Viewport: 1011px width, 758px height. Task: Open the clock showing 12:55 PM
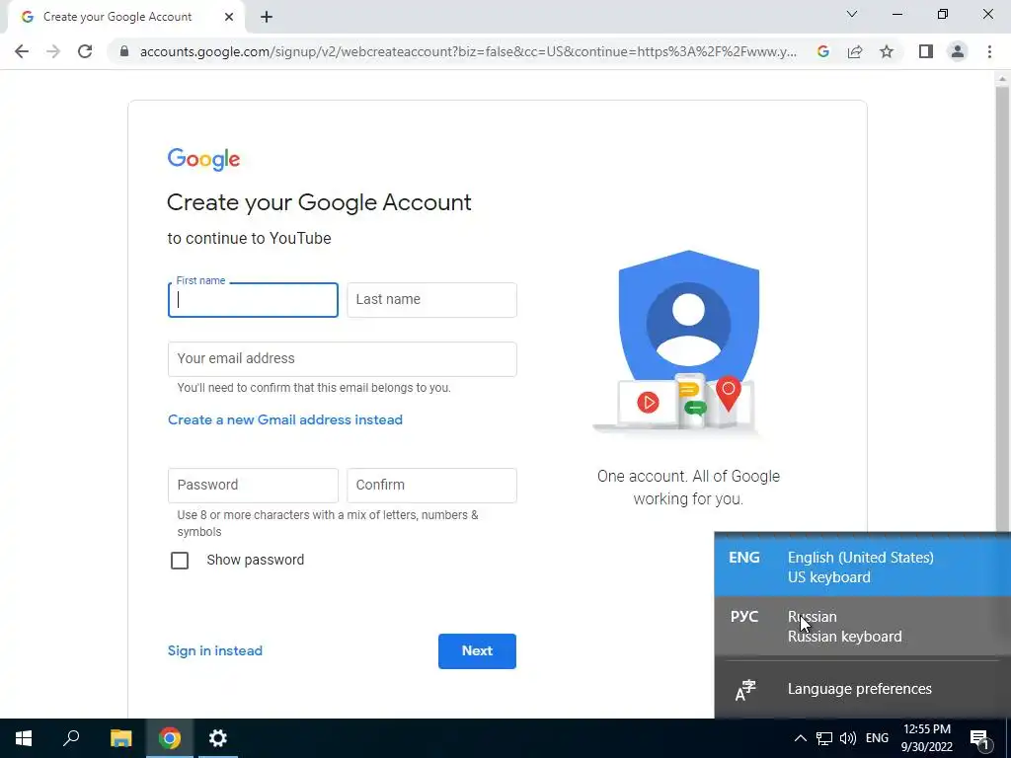tap(926, 738)
